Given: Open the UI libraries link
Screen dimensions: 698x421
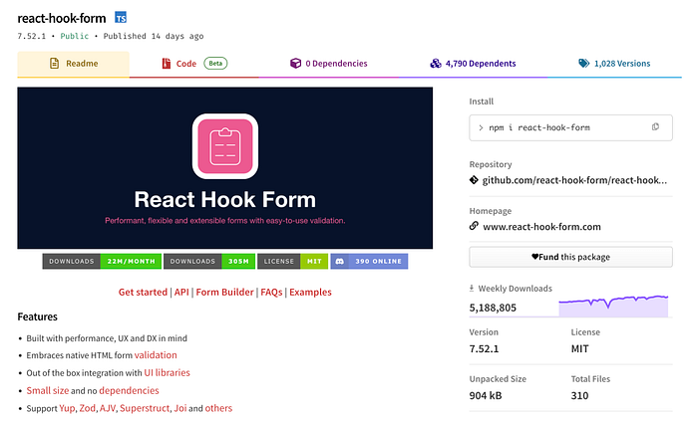Looking at the screenshot, I should [x=167, y=372].
